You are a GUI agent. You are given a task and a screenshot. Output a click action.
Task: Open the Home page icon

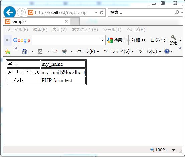[25, 51]
